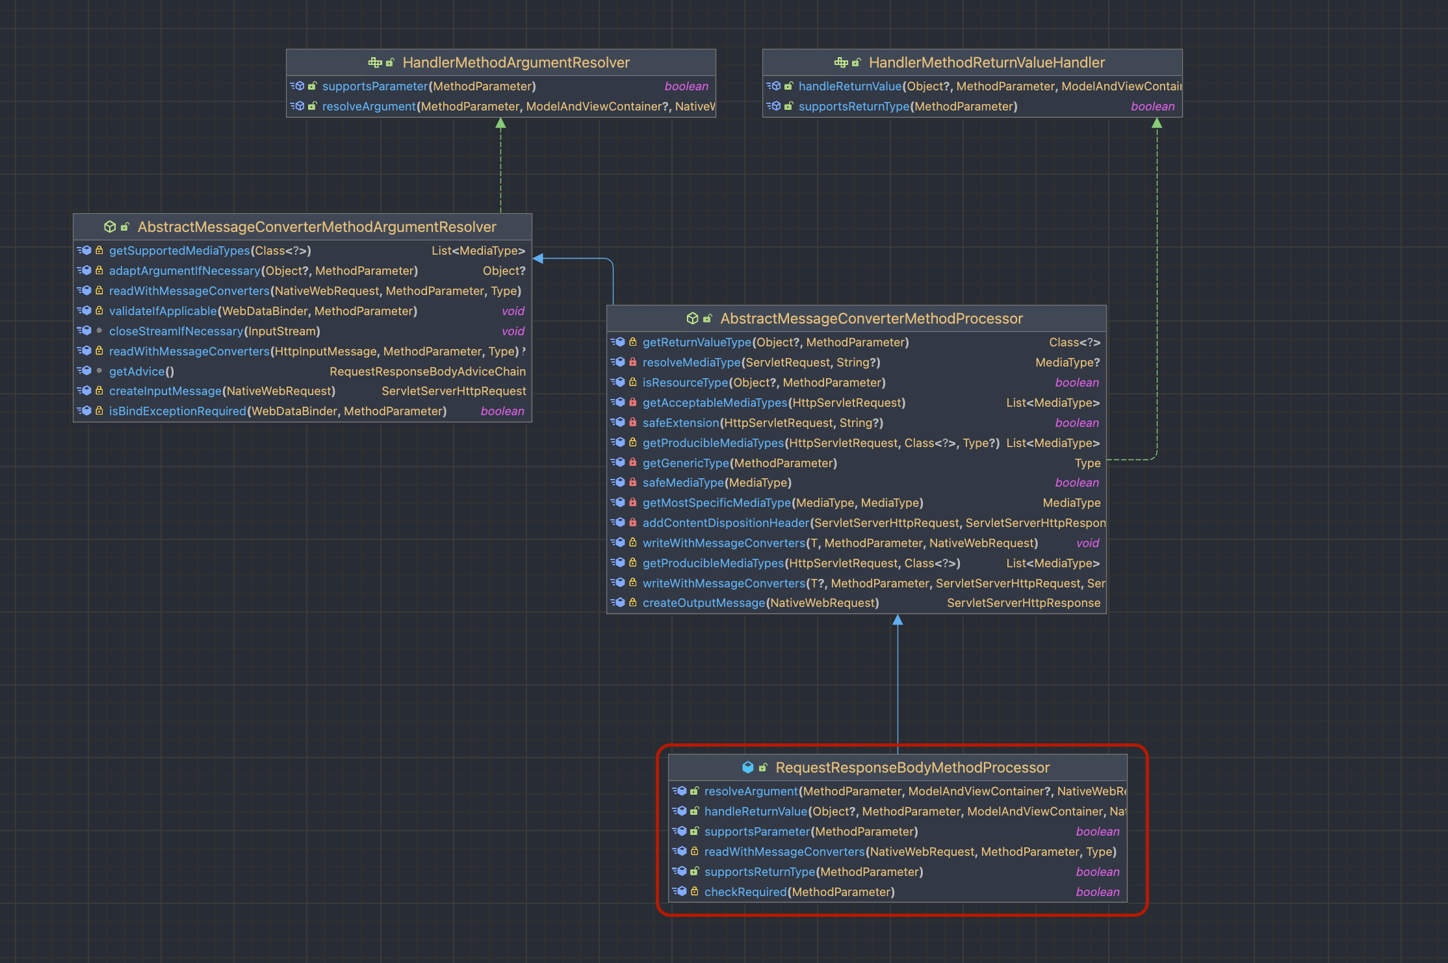
Task: Click the resolveArgument method in RequestResponseBodyMethodProcessor
Action: click(751, 791)
